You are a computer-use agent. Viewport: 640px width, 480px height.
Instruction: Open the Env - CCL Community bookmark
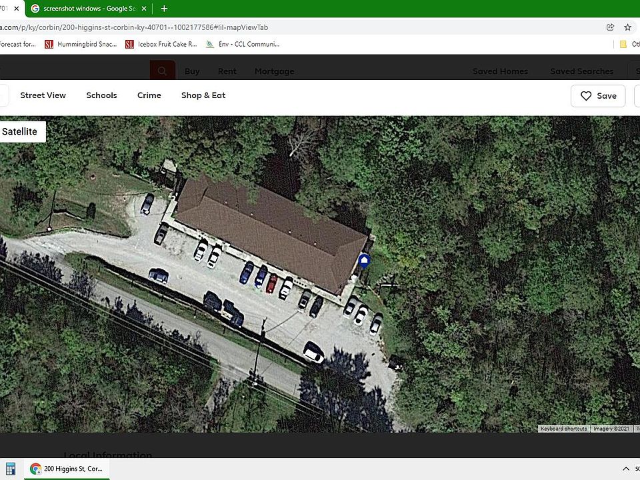click(243, 44)
